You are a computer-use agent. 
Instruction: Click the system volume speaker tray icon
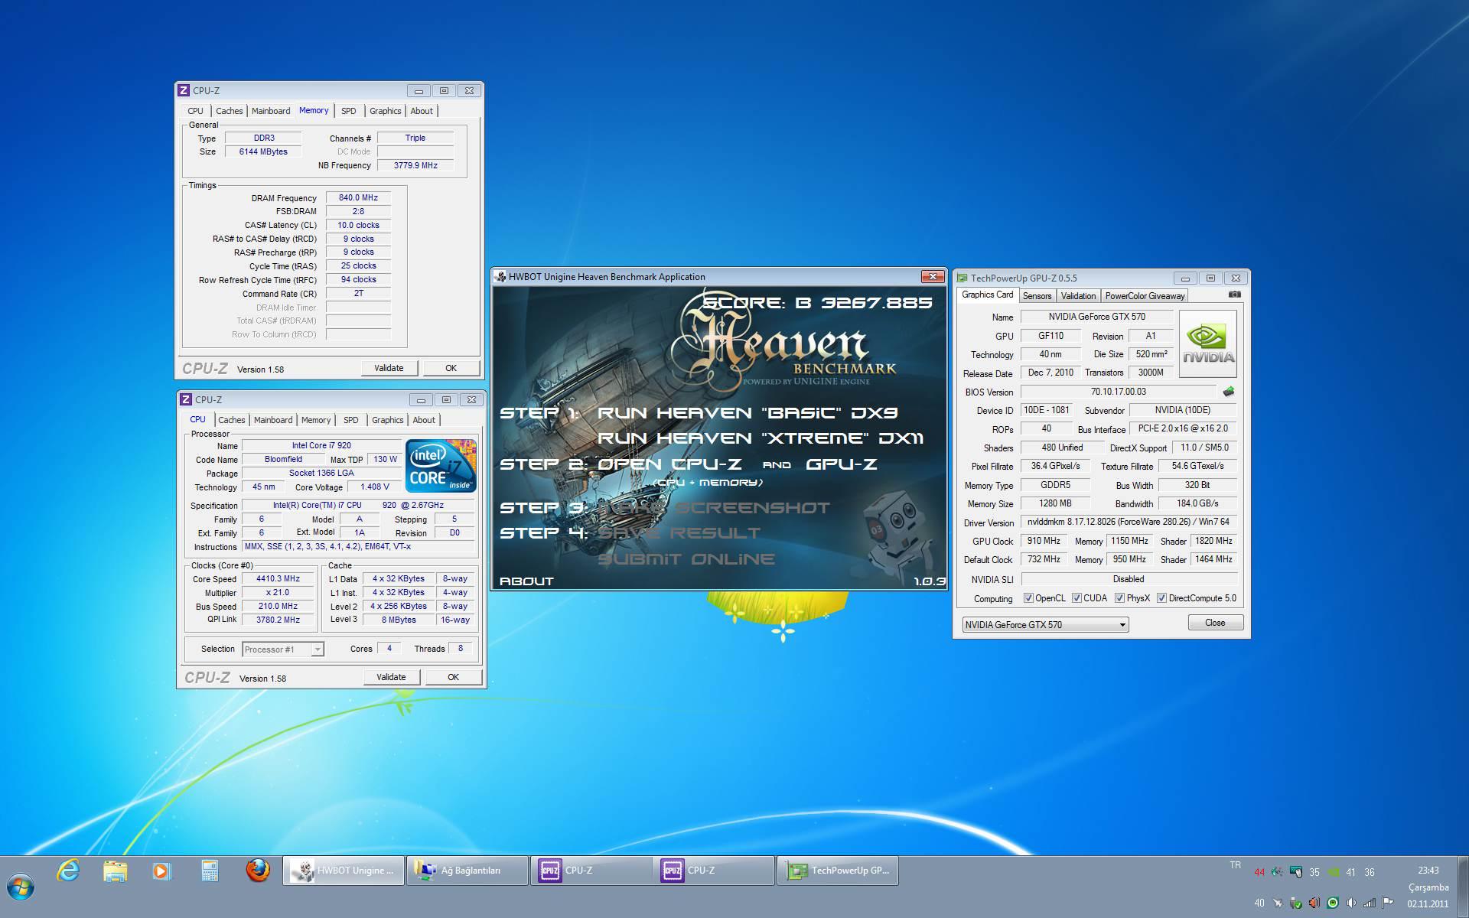coord(1351,903)
